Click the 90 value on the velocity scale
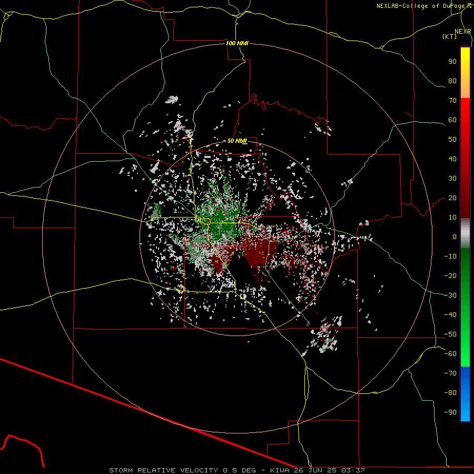Viewport: 474px width, 474px height. 452,62
